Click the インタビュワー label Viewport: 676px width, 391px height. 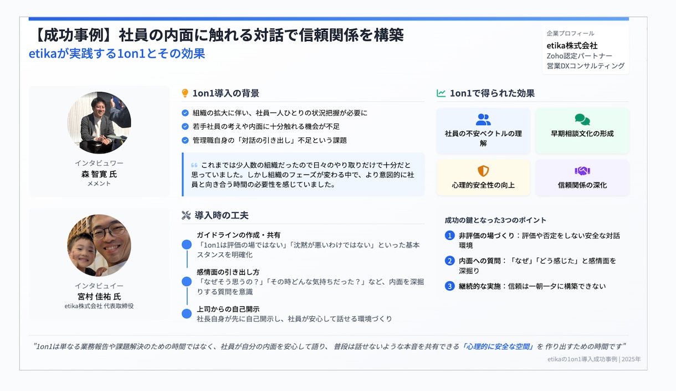tap(99, 163)
